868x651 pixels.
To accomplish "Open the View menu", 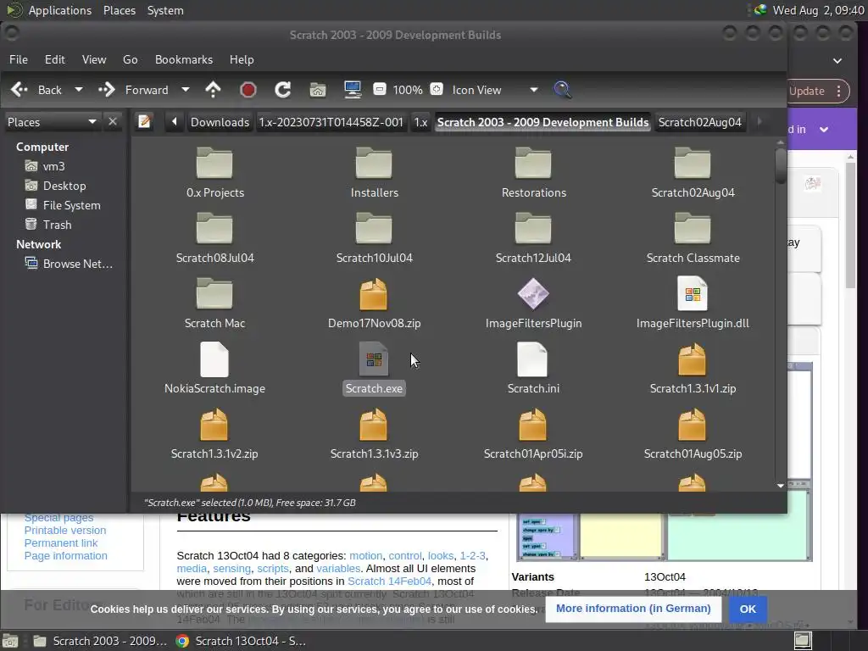I will (94, 59).
